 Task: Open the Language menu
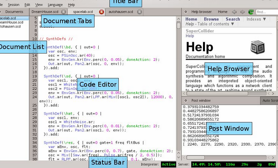[x=55, y=5]
